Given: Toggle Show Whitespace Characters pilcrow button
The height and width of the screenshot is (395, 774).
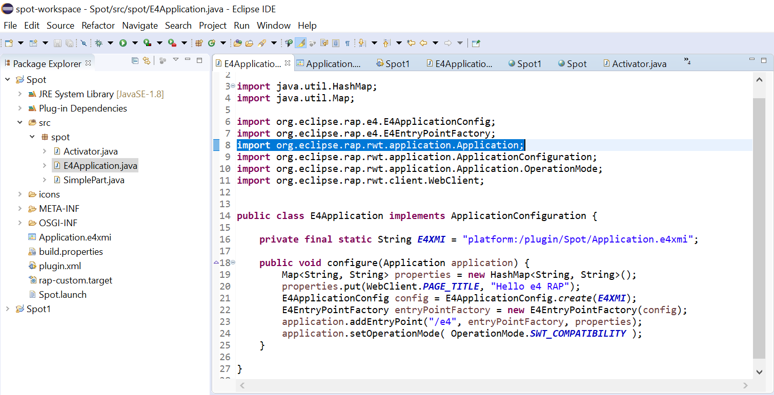Looking at the screenshot, I should 348,43.
